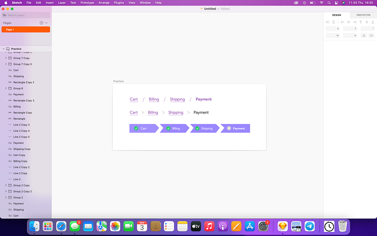Click the Width field in inspector
Image resolution: width=377 pixels, height=236 pixels.
[332, 36]
